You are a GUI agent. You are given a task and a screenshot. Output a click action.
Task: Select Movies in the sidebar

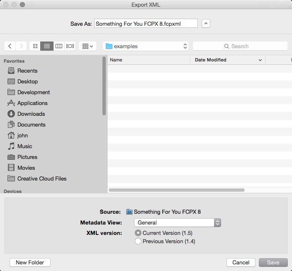26,168
